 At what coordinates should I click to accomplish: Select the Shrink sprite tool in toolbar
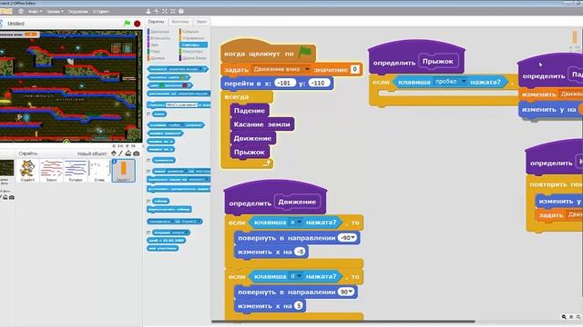(x=173, y=11)
